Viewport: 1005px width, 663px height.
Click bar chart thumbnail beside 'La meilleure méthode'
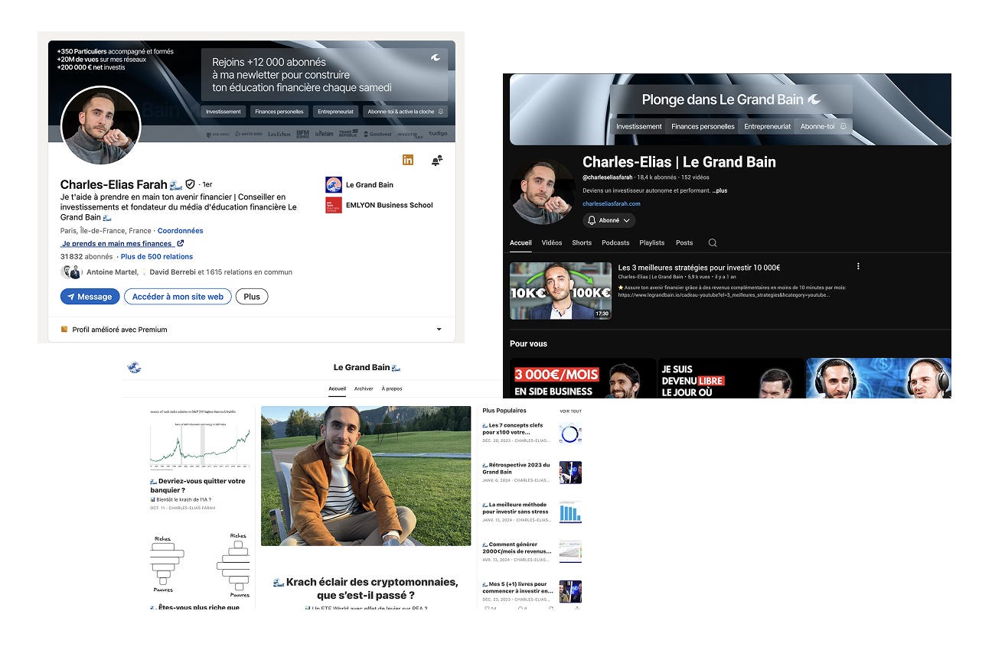tap(570, 512)
